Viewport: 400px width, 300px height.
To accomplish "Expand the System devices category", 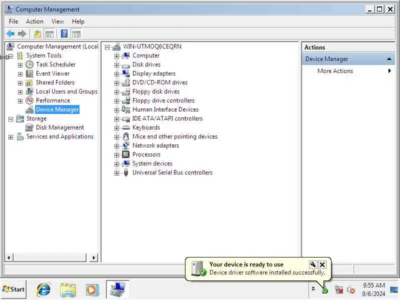I will tap(116, 164).
